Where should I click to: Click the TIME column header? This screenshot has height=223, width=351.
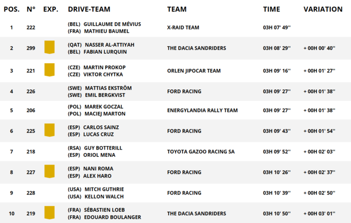[272, 9]
